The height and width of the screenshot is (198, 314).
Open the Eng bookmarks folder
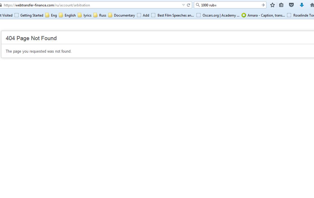pyautogui.click(x=51, y=15)
